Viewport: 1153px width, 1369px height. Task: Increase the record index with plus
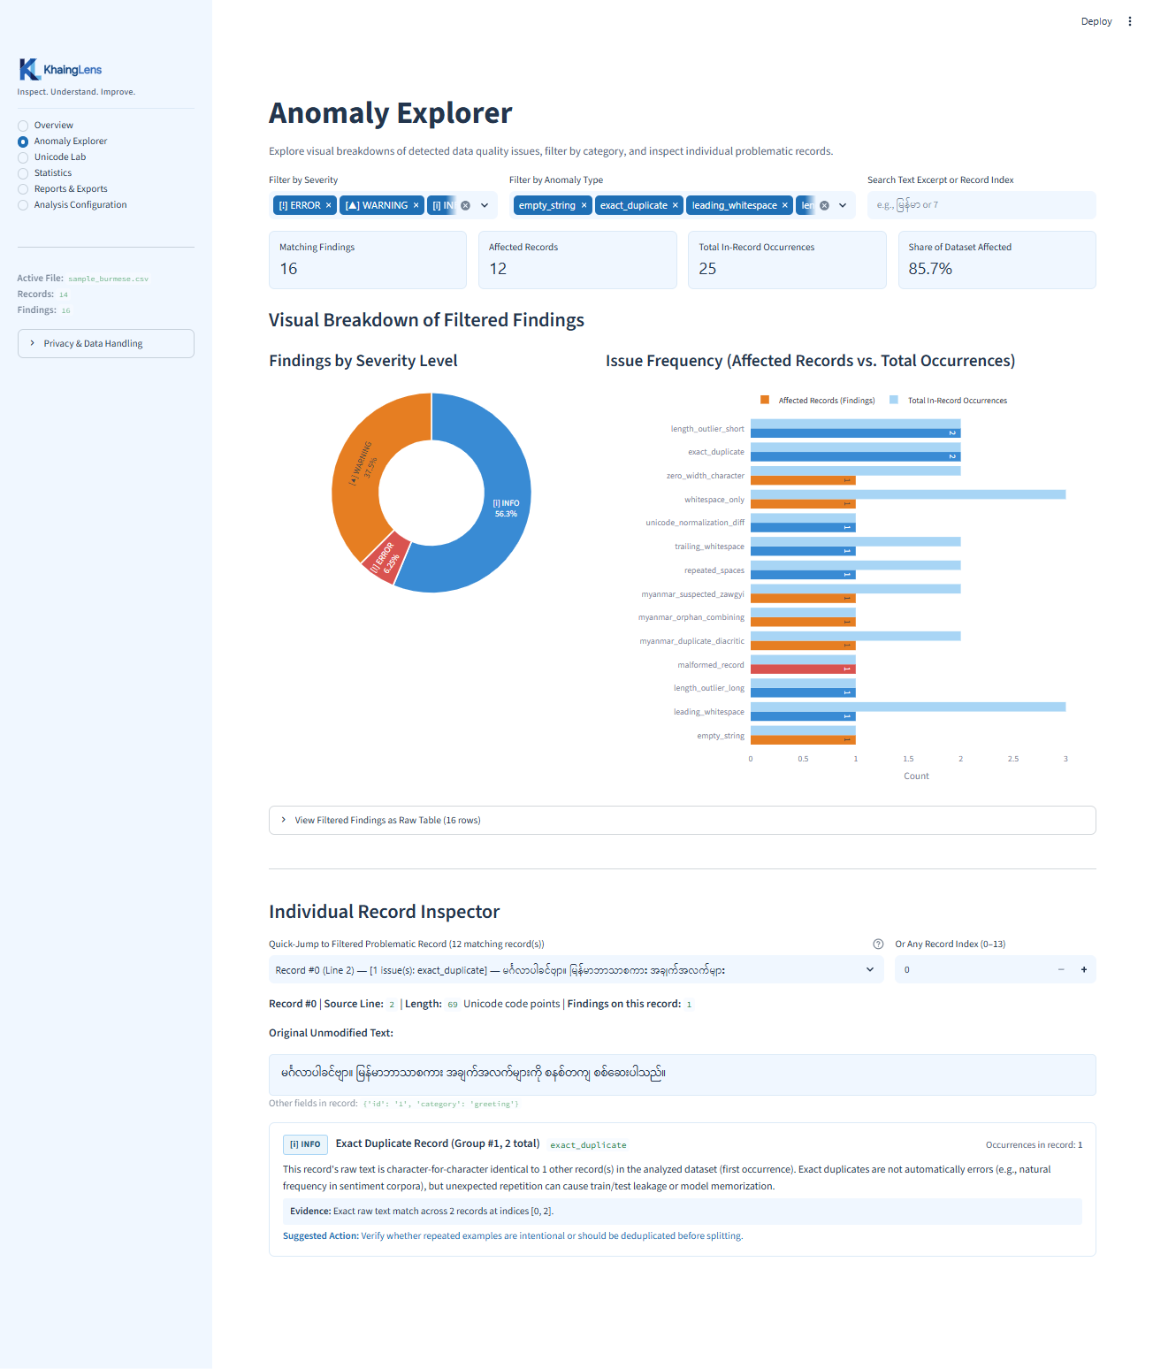click(1084, 969)
